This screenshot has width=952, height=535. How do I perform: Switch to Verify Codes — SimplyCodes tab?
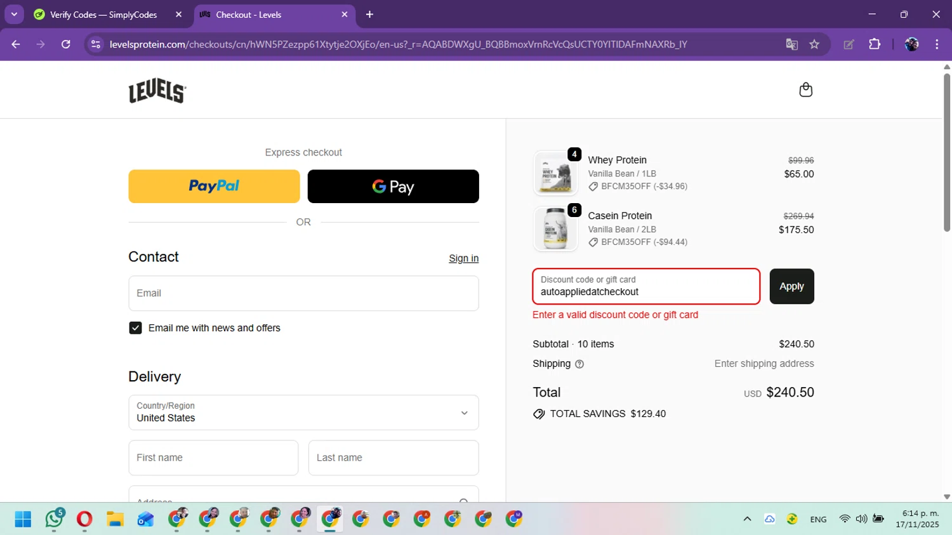(x=103, y=15)
